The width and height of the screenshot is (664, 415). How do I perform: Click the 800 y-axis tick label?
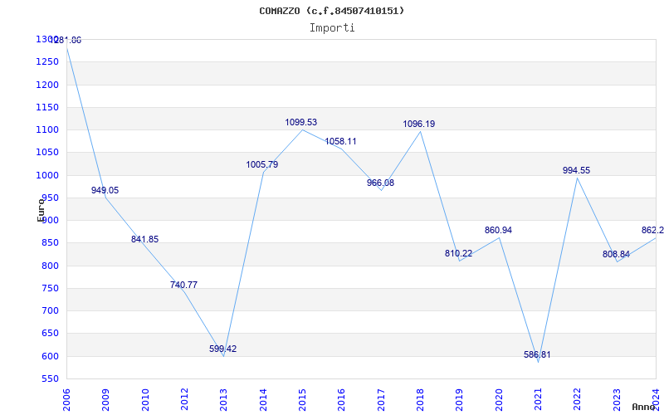point(50,266)
